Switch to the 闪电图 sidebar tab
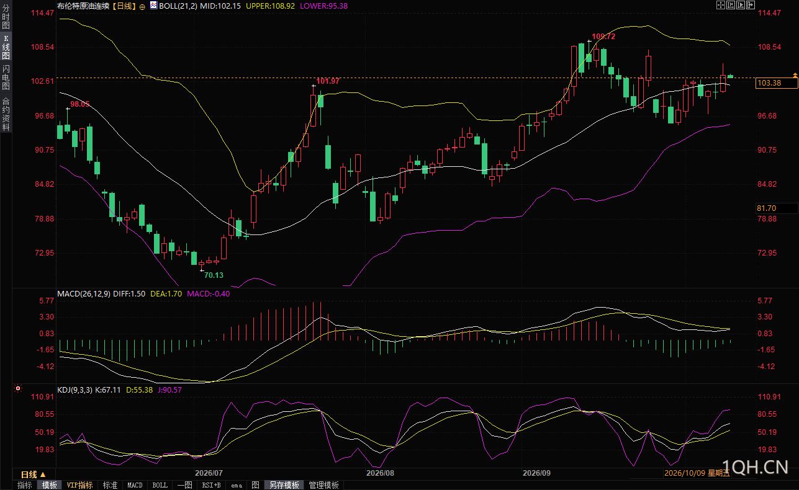 point(6,78)
